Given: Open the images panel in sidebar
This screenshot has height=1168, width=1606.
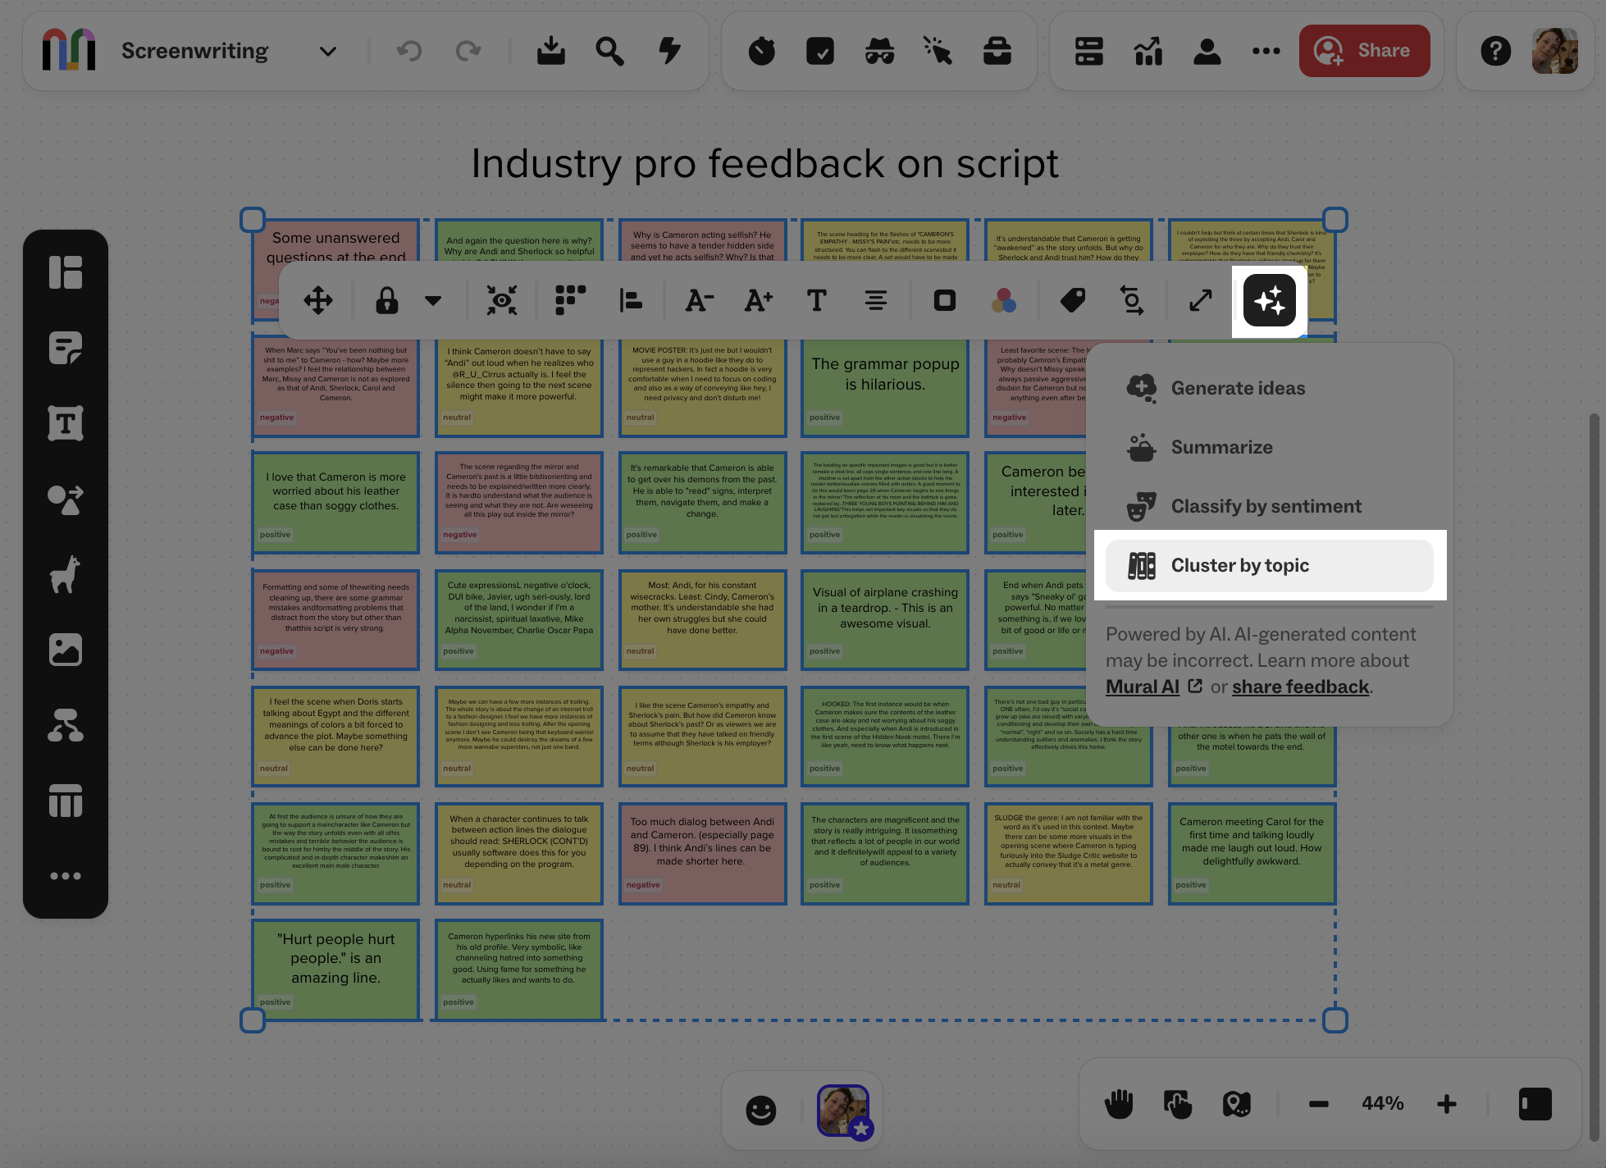Looking at the screenshot, I should pos(66,650).
